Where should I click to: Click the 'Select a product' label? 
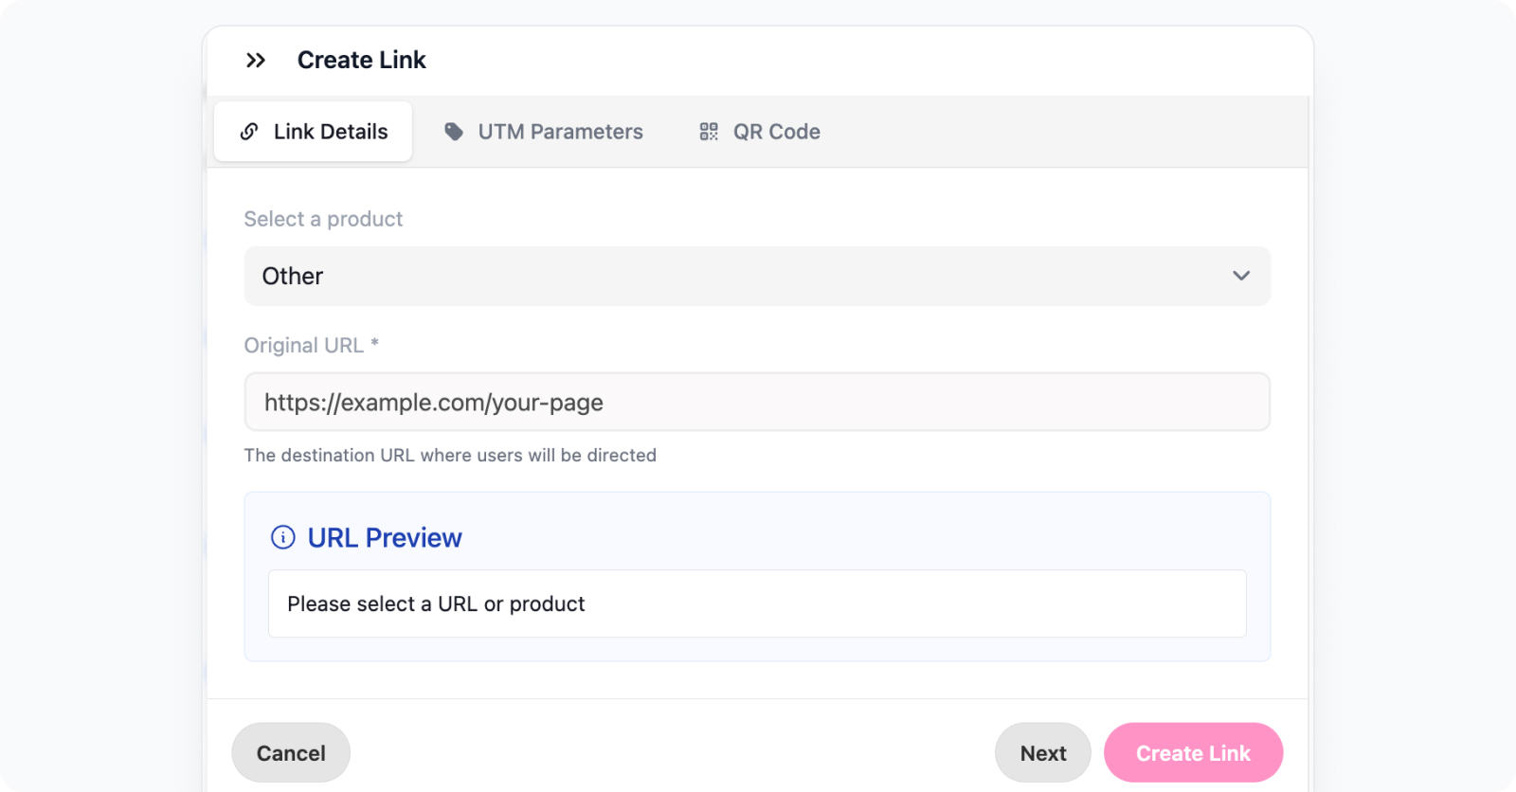[323, 219]
